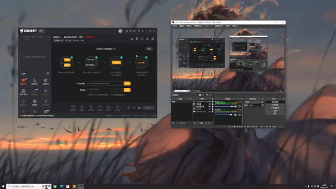The image size is (336, 189).
Task: Open 设置 button in OBS controls
Action: 275,111
